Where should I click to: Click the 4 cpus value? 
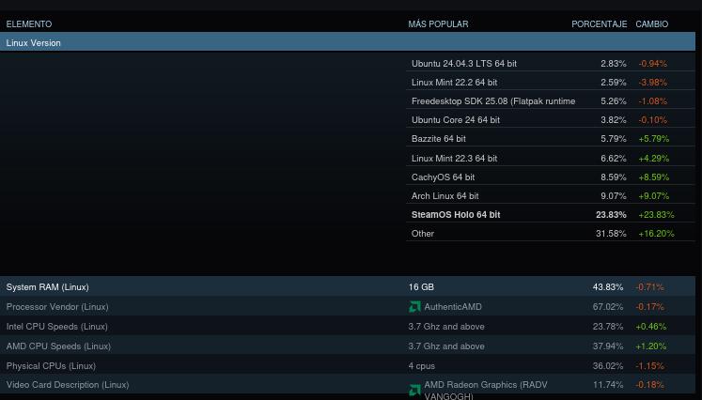421,365
